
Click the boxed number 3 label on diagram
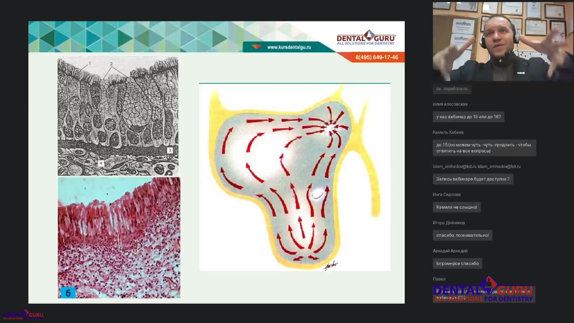(x=170, y=150)
